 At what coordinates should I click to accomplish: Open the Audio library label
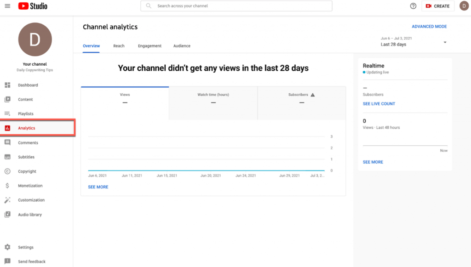(30, 215)
